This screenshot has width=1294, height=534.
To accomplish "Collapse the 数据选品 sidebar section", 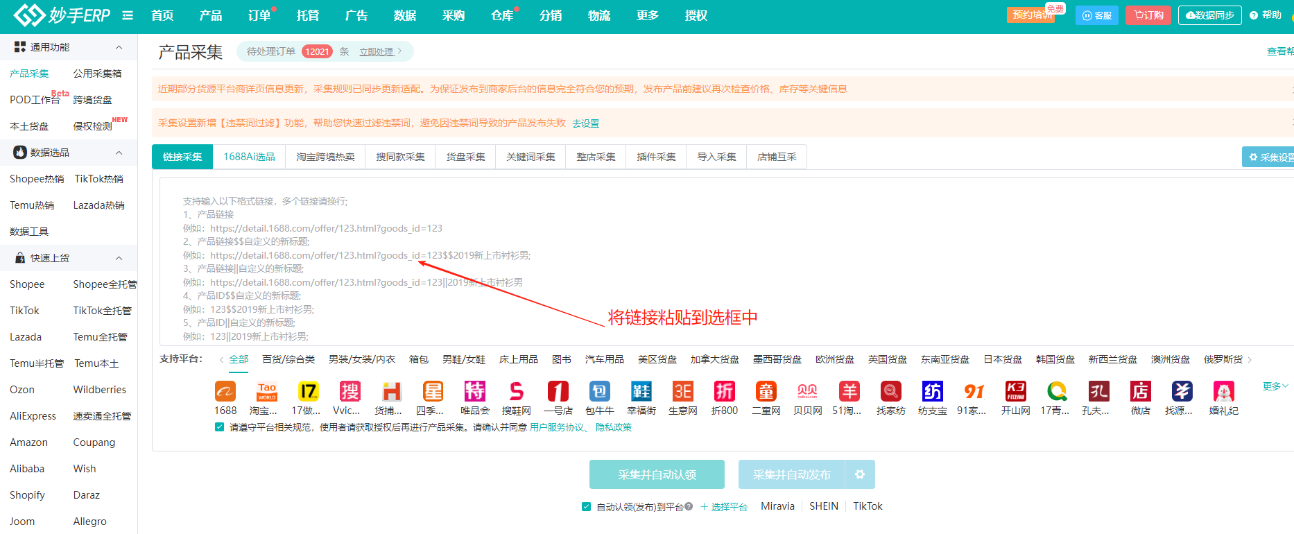I will click(x=119, y=153).
